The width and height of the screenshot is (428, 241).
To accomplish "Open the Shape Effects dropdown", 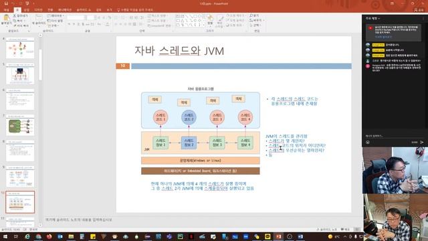I will [x=235, y=25].
